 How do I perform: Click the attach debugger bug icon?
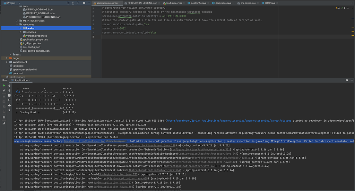(4, 106)
